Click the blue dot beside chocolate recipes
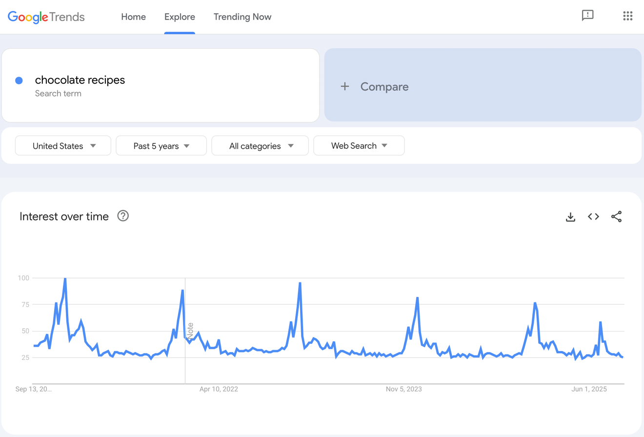This screenshot has height=437, width=644. pos(19,80)
